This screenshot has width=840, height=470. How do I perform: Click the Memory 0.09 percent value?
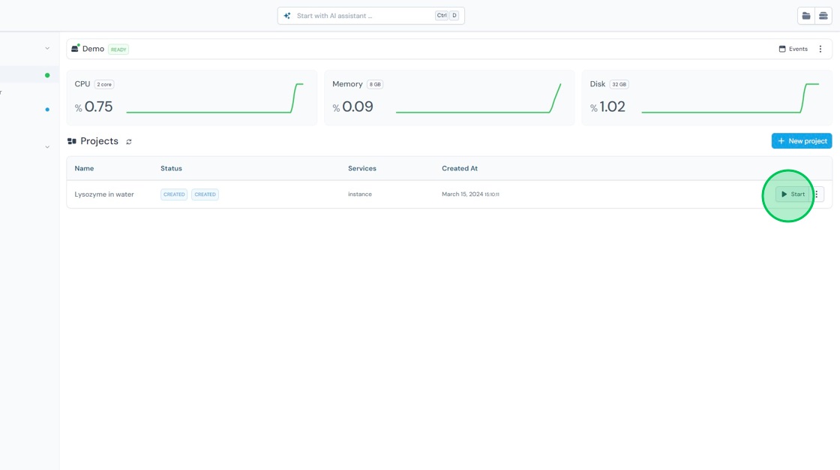pyautogui.click(x=352, y=107)
